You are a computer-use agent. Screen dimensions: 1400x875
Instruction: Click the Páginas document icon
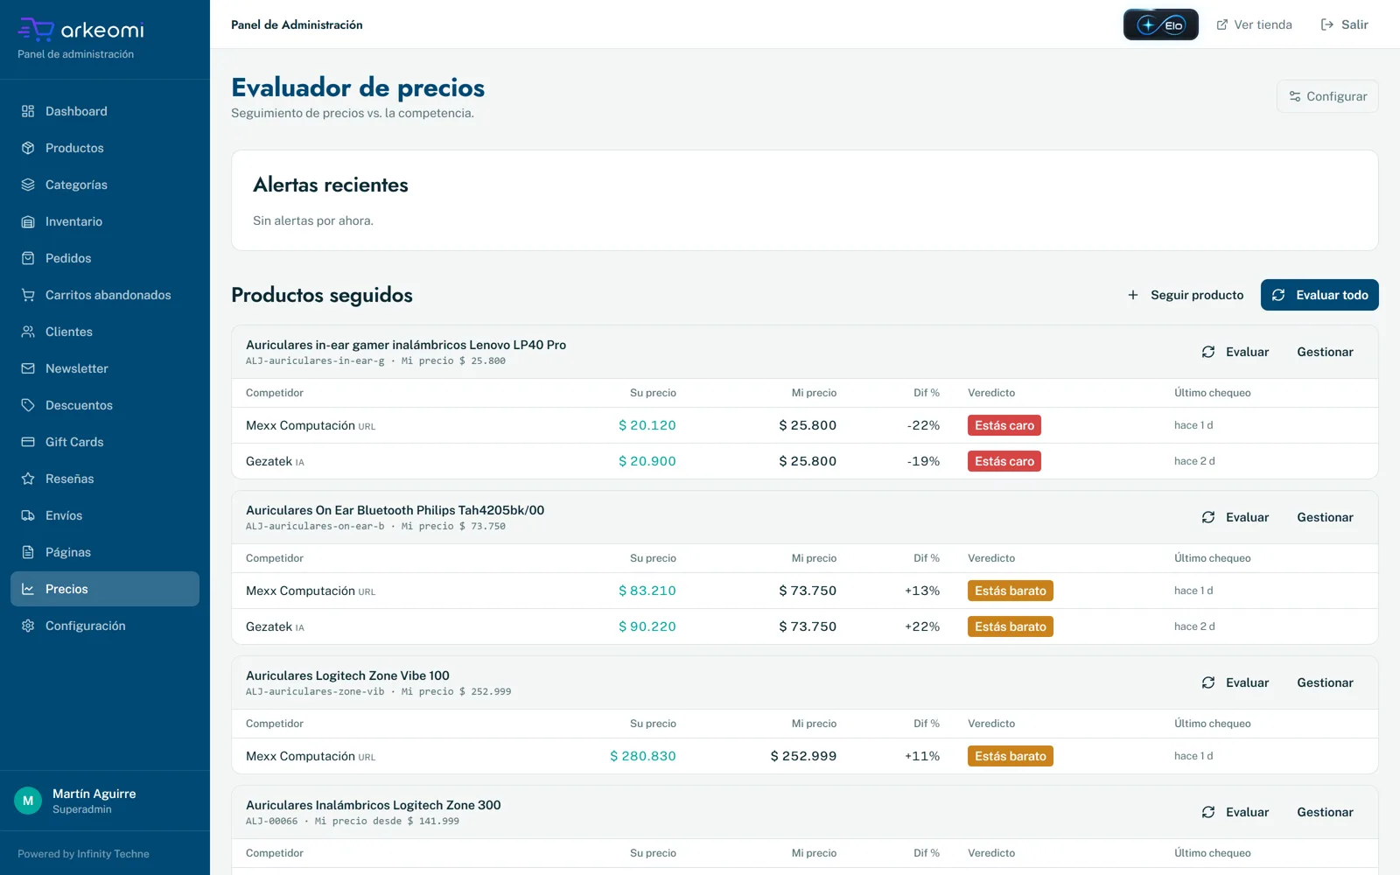click(28, 552)
